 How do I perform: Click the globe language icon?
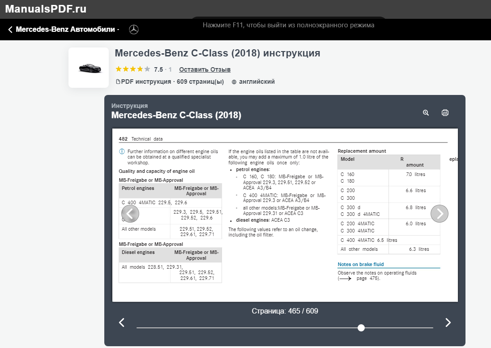(x=234, y=82)
